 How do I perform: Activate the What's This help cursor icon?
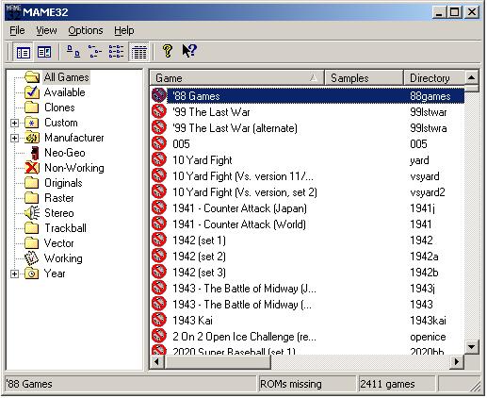coord(189,51)
